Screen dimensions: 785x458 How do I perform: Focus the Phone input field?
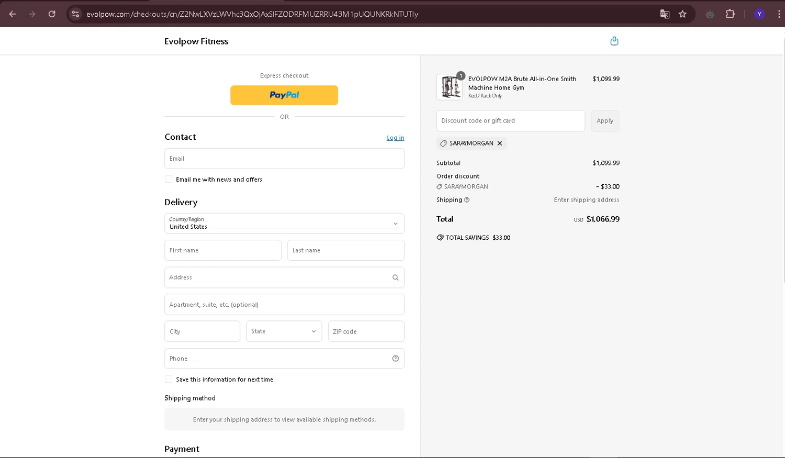click(284, 359)
